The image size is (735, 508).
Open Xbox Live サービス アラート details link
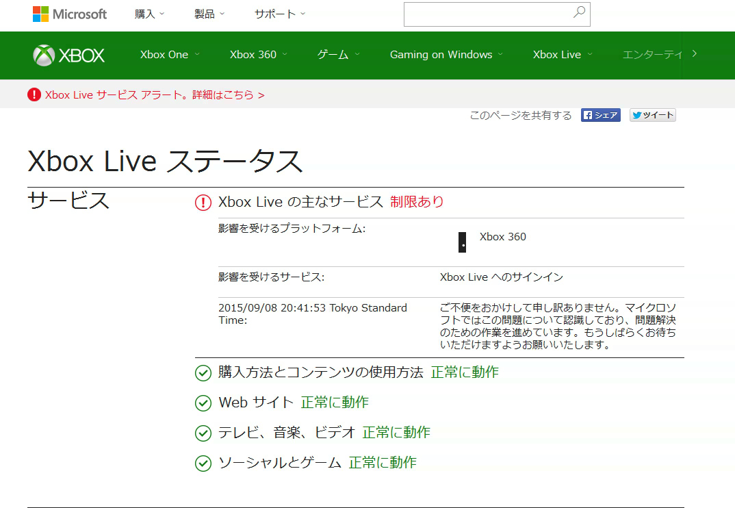tap(155, 94)
